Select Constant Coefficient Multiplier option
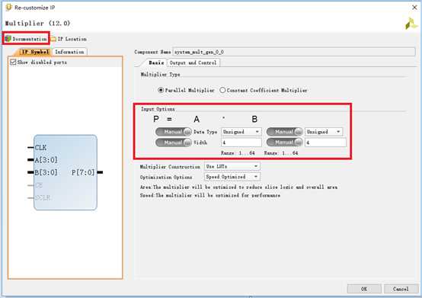 tap(222, 90)
